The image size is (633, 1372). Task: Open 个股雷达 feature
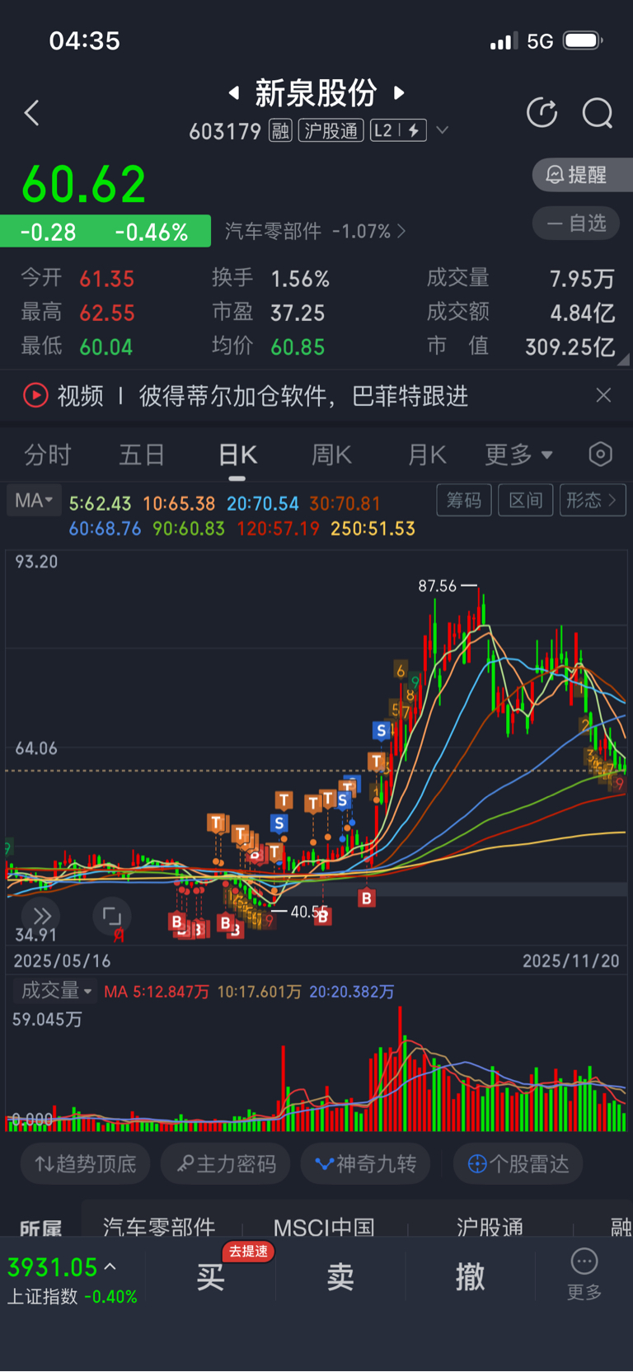coord(518,1164)
